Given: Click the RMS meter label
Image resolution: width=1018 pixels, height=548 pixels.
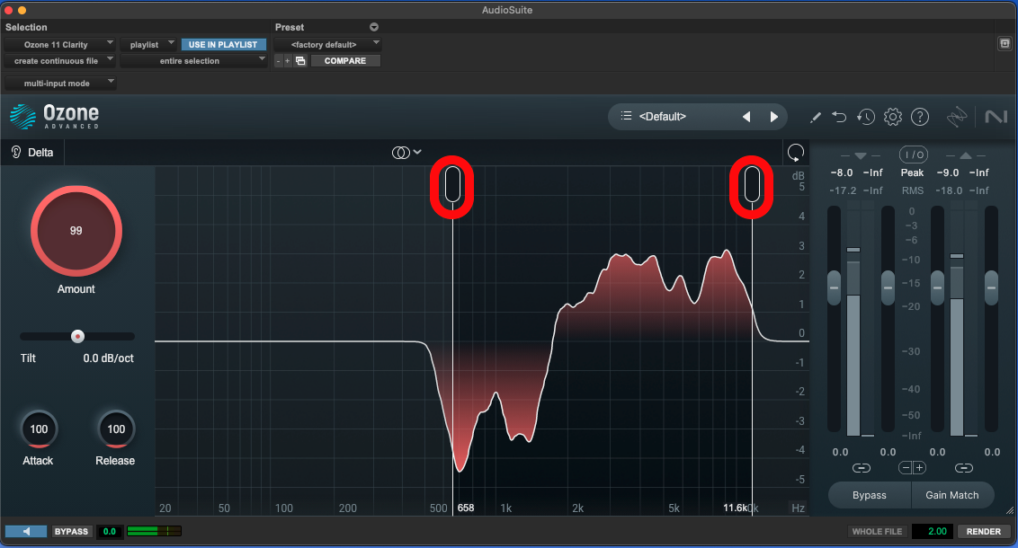Looking at the screenshot, I should click(x=912, y=190).
